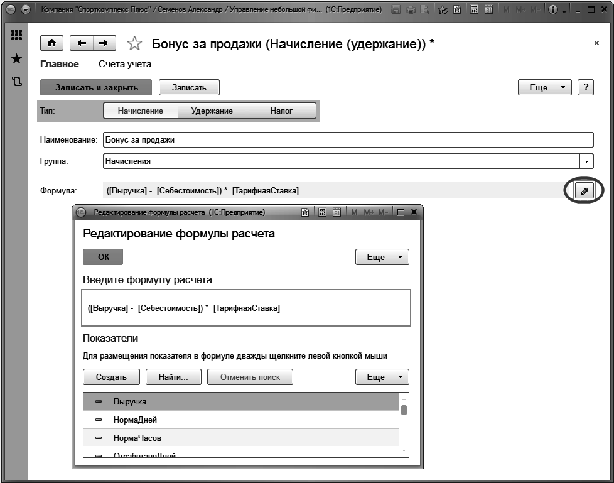The height and width of the screenshot is (483, 614).
Task: Open help question mark button
Action: click(586, 87)
